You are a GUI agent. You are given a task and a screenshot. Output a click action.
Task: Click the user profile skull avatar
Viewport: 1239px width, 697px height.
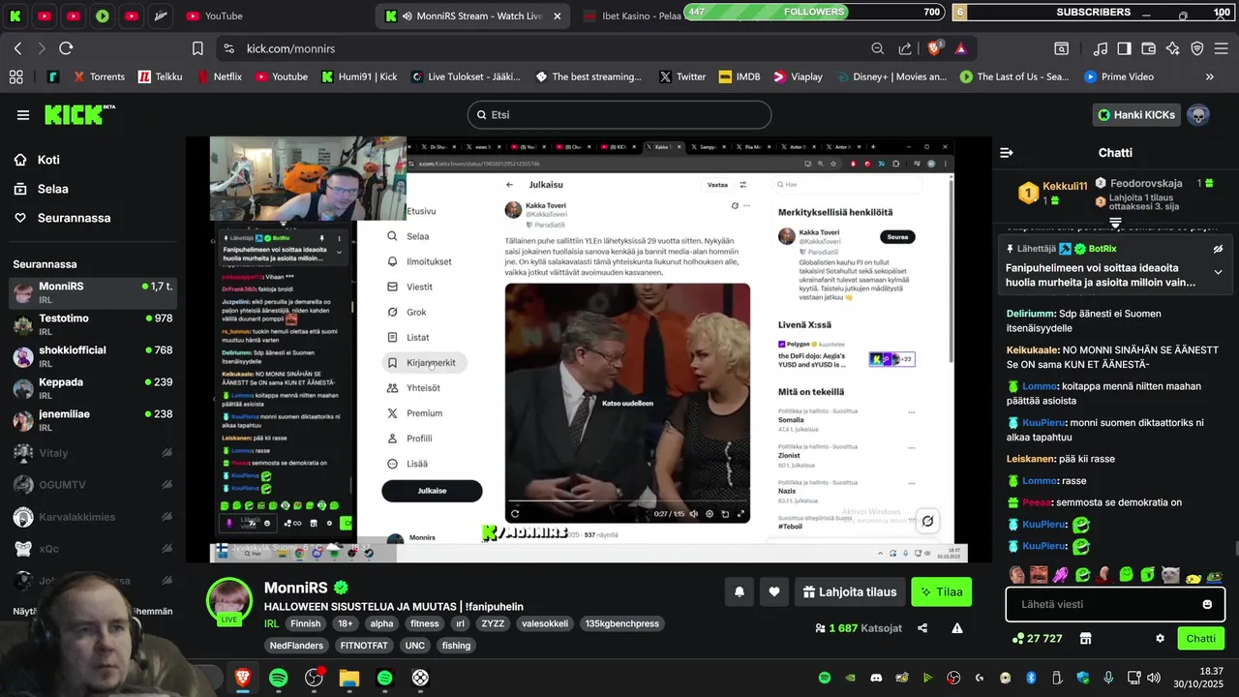(x=1198, y=115)
